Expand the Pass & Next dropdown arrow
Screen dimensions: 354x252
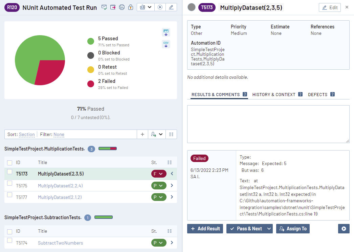pyautogui.click(x=269, y=229)
